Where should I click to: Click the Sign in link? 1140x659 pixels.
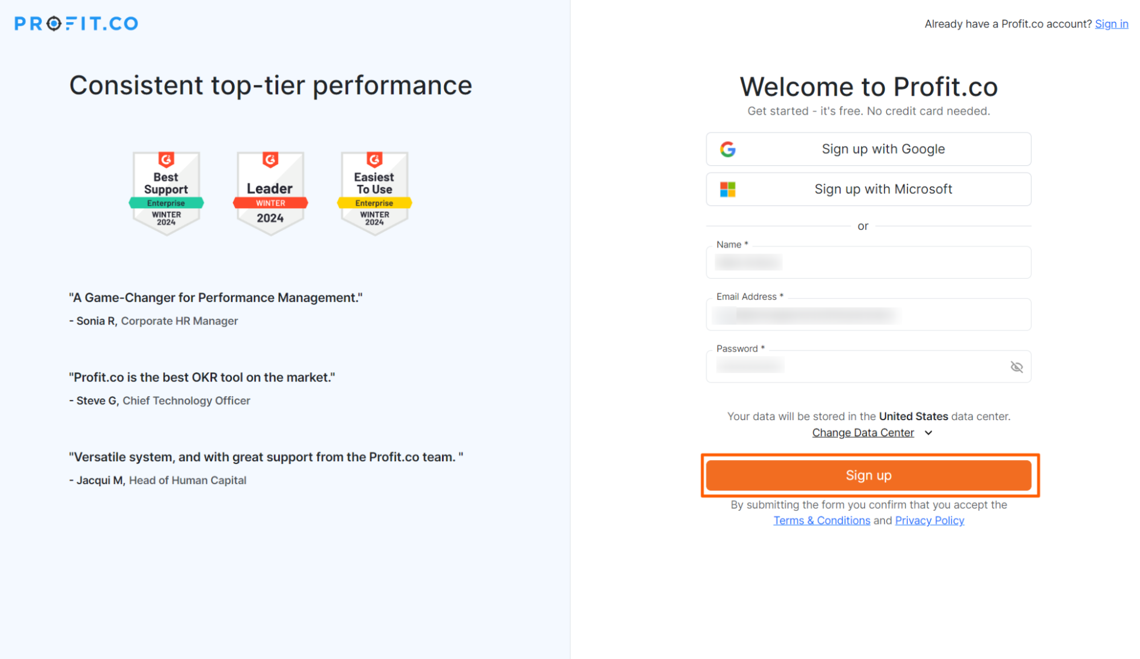[x=1111, y=24]
